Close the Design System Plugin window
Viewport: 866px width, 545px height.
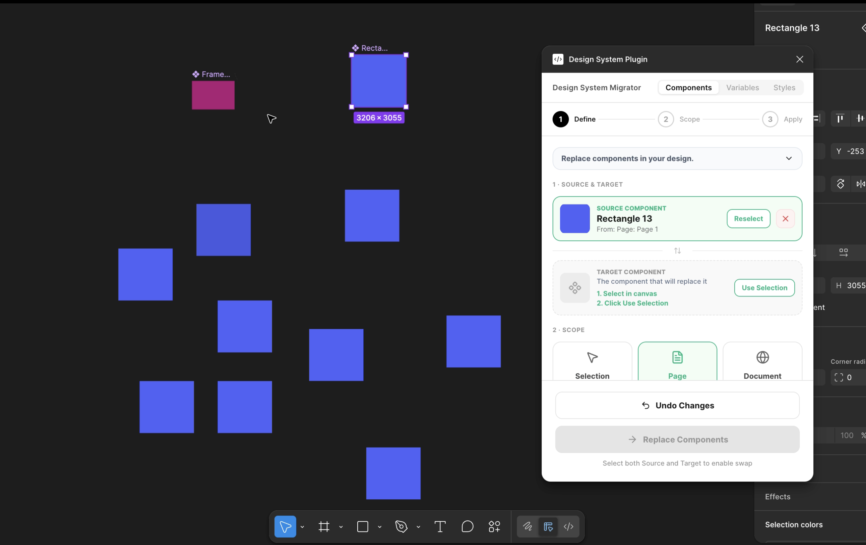click(x=799, y=60)
